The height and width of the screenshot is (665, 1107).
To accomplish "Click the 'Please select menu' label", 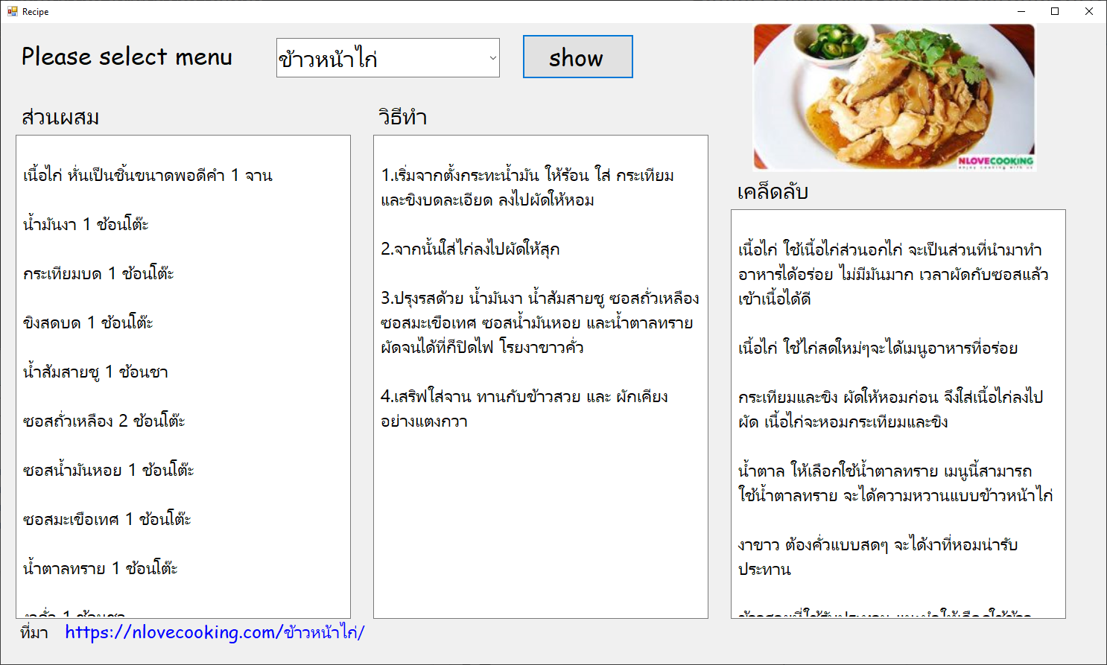I will [127, 57].
